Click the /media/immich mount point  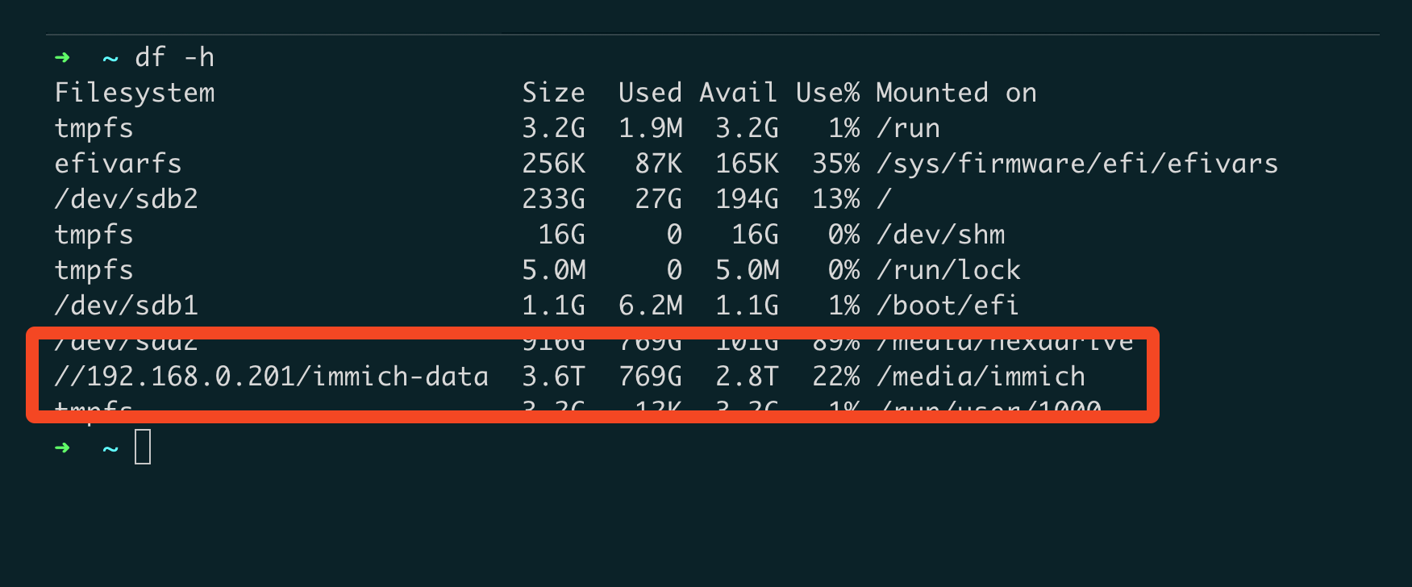point(980,377)
